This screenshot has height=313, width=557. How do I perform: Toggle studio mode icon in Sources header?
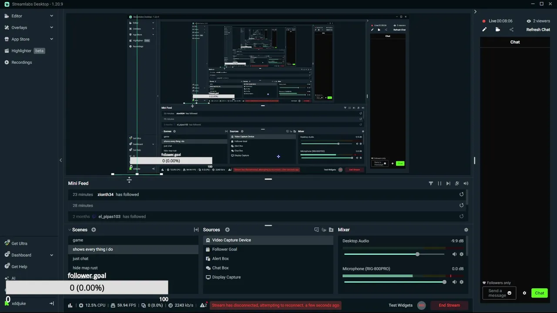tap(324, 230)
